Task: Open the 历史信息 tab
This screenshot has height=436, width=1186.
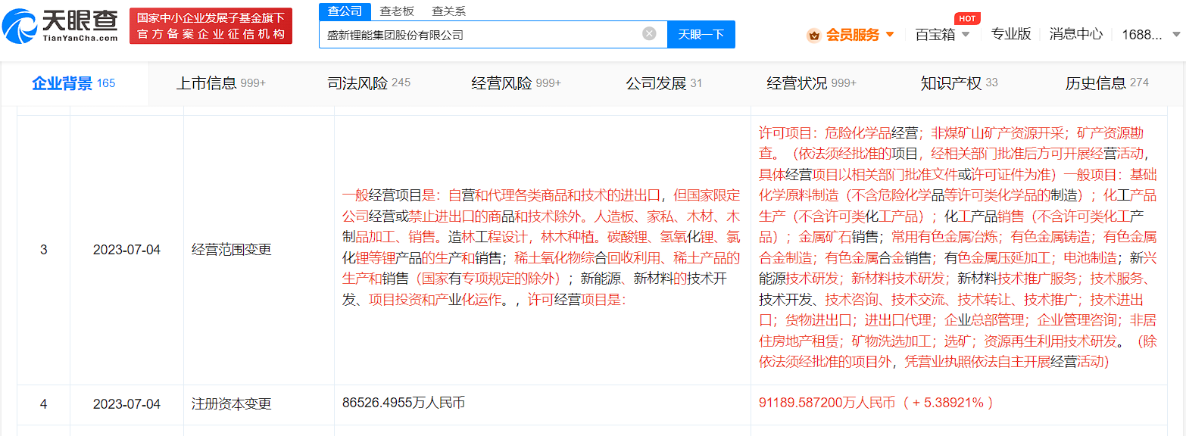Action: [1107, 83]
